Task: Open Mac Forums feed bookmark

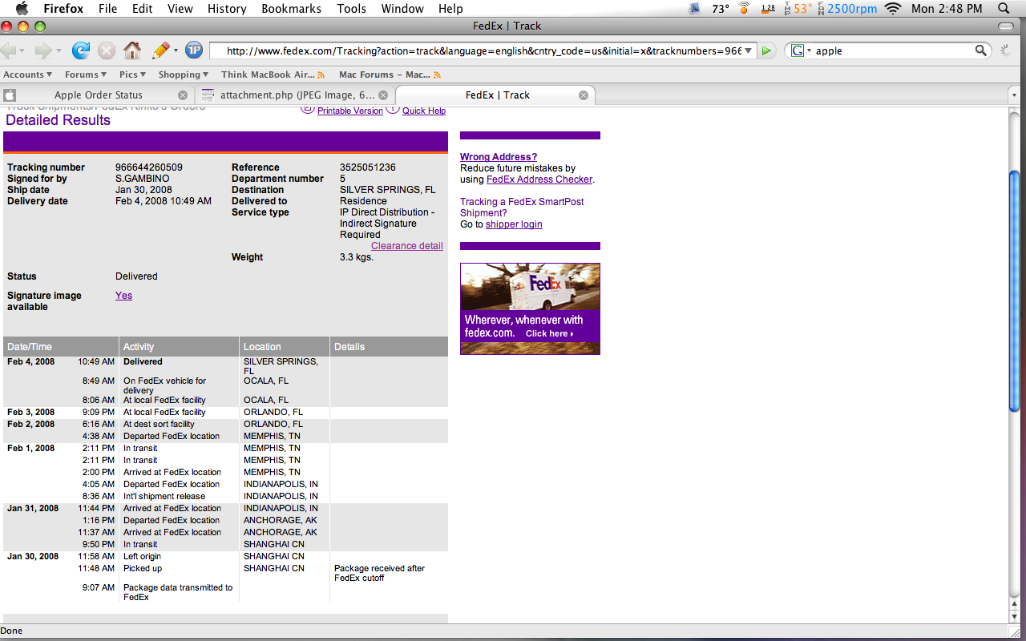Action: pos(390,75)
